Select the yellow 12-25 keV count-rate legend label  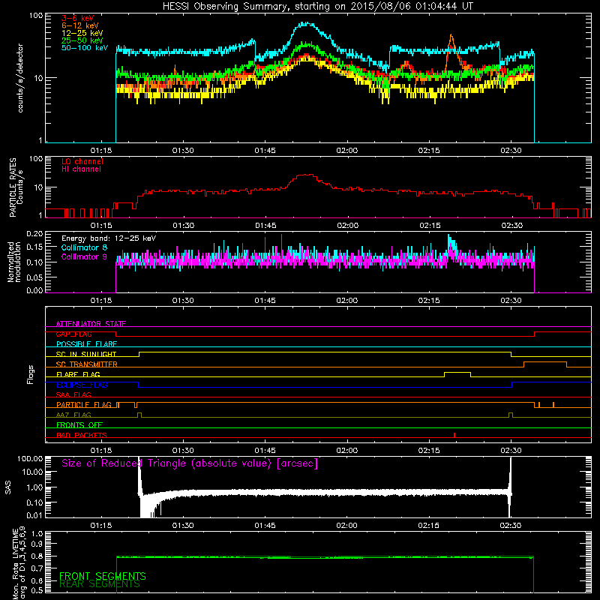click(82, 33)
